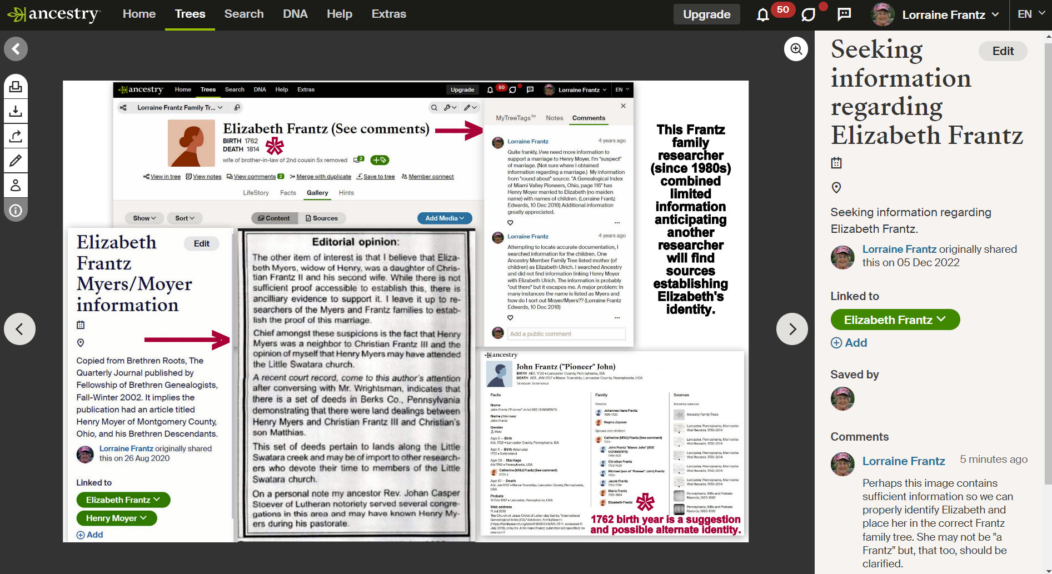Click the back arrow button
This screenshot has height=574, width=1052.
(x=16, y=49)
